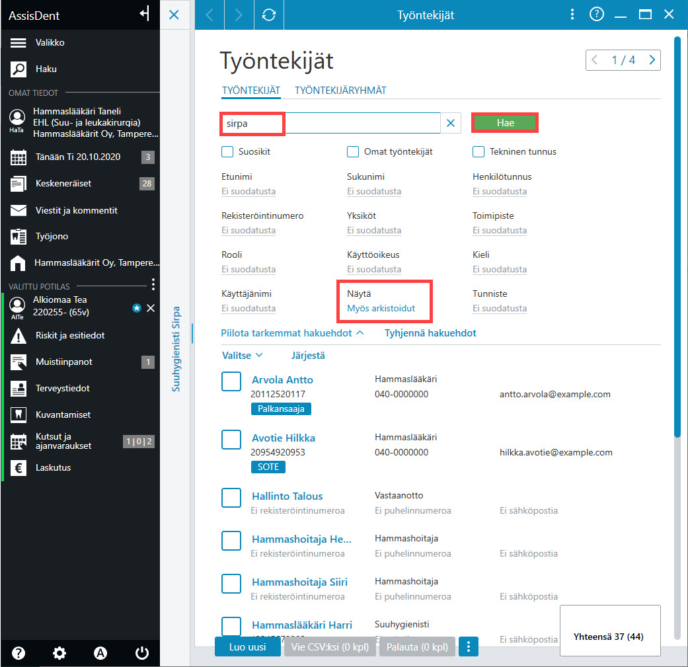Screen dimensions: 688x667
Task: Open Laskutus euro icon
Action: pos(18,468)
